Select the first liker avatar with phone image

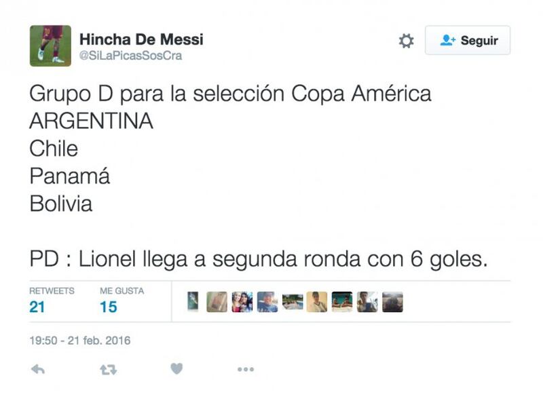tap(193, 301)
